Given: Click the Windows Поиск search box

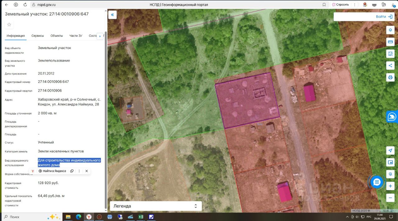Looking at the screenshot, I should click(x=31, y=217).
